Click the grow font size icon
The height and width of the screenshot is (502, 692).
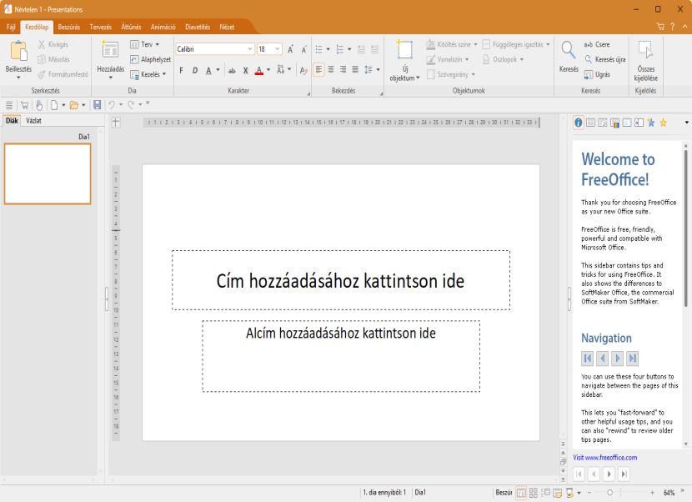point(290,49)
